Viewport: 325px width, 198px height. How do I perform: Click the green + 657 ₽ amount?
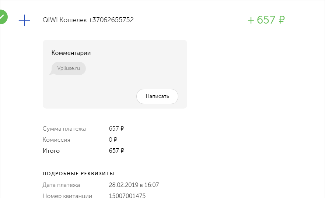coord(266,20)
